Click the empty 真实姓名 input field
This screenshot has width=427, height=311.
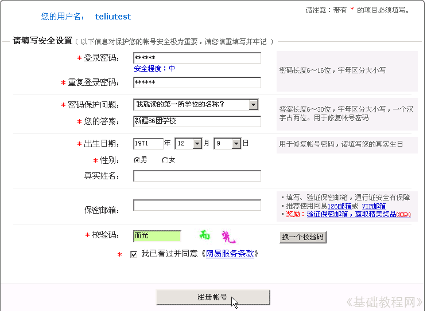(197, 176)
